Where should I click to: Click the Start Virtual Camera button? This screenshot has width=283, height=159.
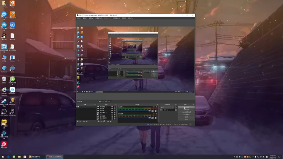coord(186,112)
